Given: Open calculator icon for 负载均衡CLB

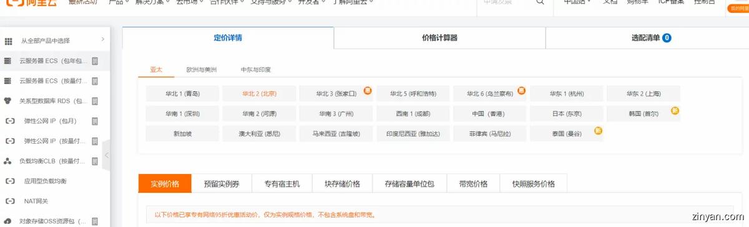Looking at the screenshot, I should click(95, 161).
